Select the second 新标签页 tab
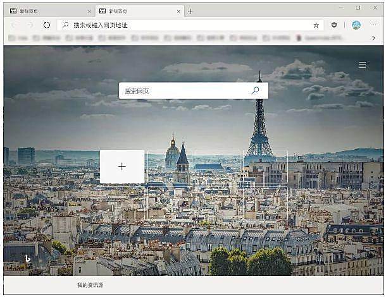The height and width of the screenshot is (297, 386). pyautogui.click(x=139, y=11)
